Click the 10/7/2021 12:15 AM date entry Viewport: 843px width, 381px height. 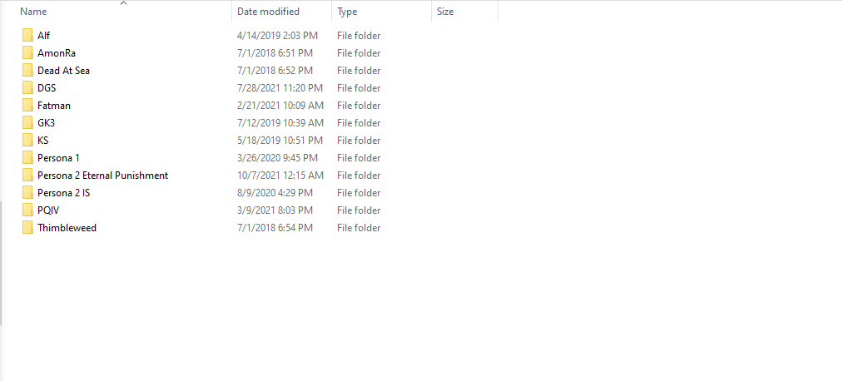[x=280, y=176]
